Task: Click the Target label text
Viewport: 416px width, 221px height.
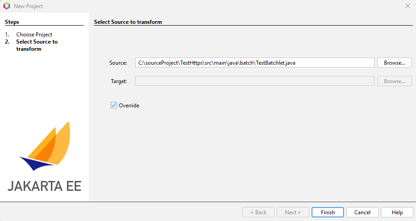Action: tap(119, 81)
